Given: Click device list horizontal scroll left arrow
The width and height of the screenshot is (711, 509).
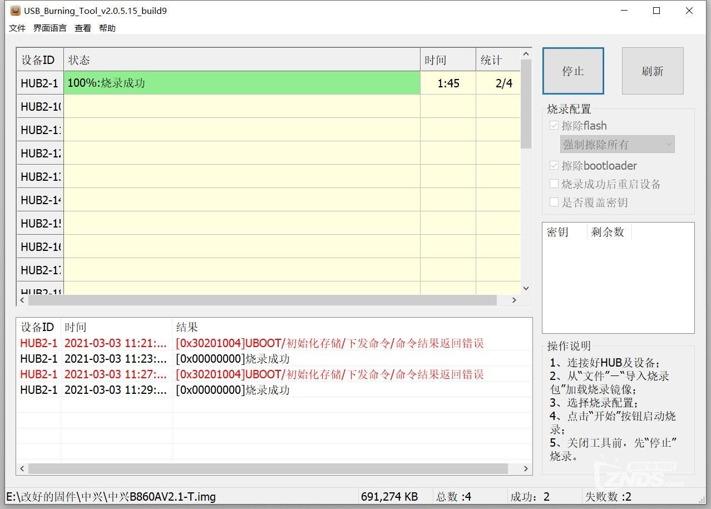Looking at the screenshot, I should (x=22, y=300).
